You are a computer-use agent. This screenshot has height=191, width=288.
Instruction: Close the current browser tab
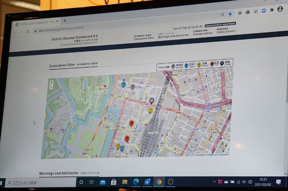click(x=57, y=21)
